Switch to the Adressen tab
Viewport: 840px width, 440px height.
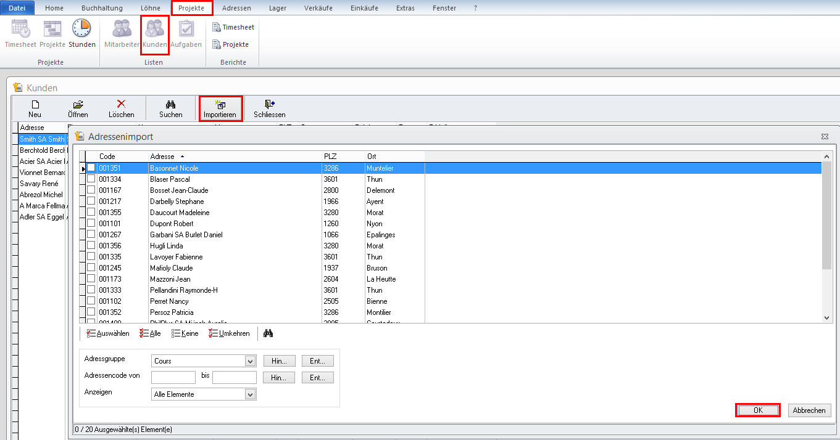coord(236,8)
